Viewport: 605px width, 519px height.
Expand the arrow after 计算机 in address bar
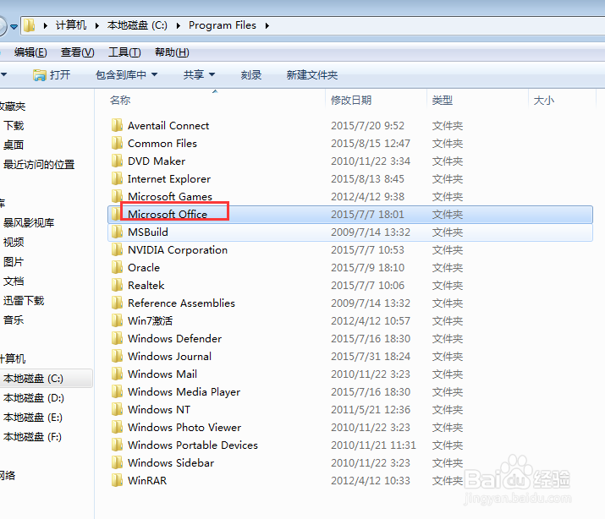[96, 26]
